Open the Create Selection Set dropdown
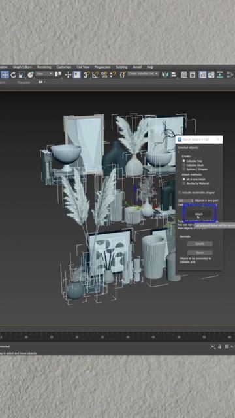This screenshot has width=235, height=418. pos(144,74)
